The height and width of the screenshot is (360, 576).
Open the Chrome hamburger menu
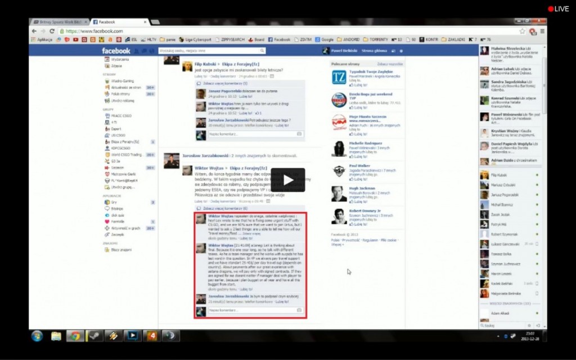542,31
